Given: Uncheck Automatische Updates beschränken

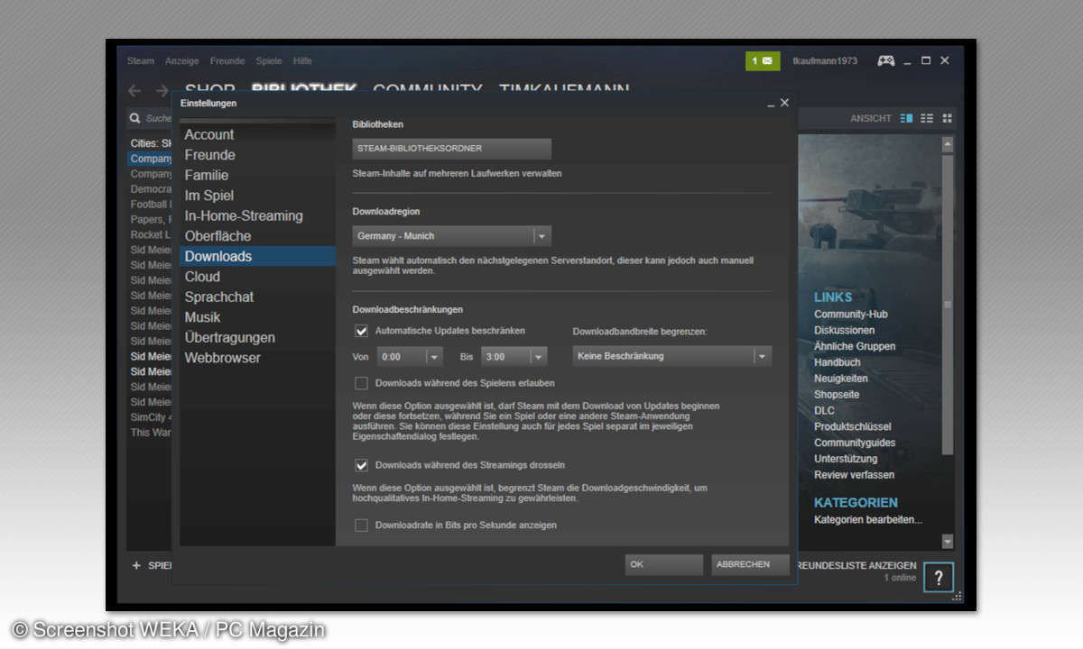Looking at the screenshot, I should (x=361, y=331).
